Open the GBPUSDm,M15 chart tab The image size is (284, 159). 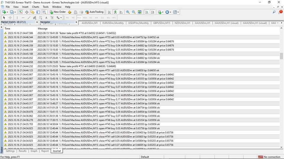coord(162,23)
